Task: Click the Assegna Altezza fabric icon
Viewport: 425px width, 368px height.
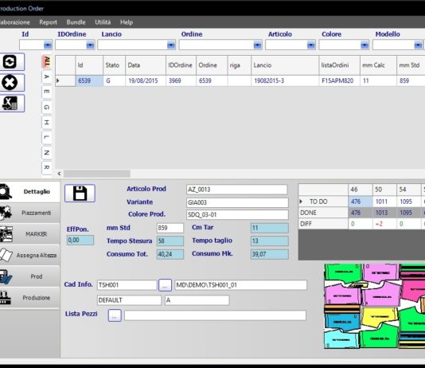Action: (x=6, y=255)
